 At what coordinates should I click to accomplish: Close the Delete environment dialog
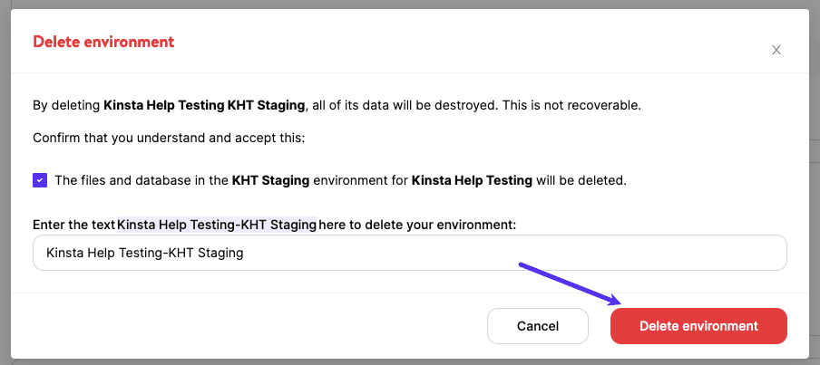[x=776, y=50]
